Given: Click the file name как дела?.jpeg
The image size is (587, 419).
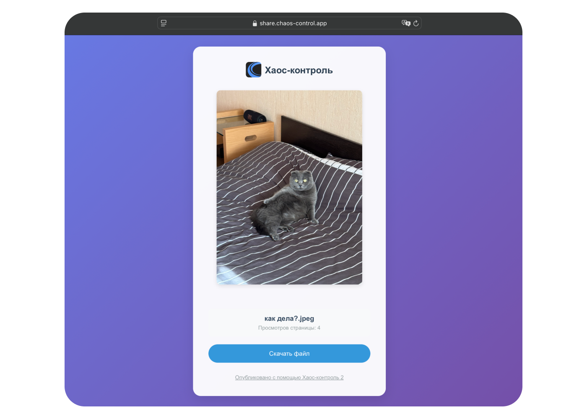Looking at the screenshot, I should (289, 318).
